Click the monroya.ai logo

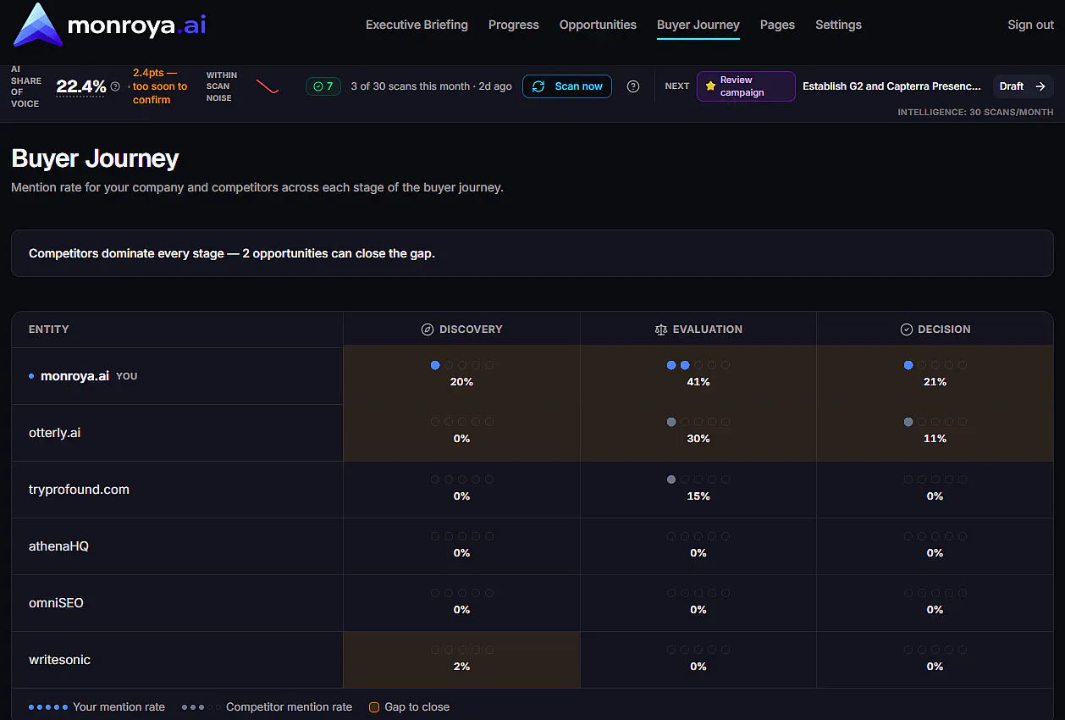click(x=109, y=25)
